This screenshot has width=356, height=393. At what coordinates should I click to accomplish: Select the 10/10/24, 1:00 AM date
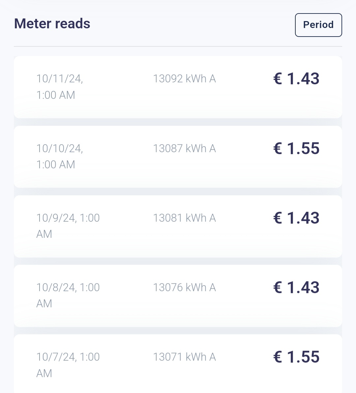point(60,156)
